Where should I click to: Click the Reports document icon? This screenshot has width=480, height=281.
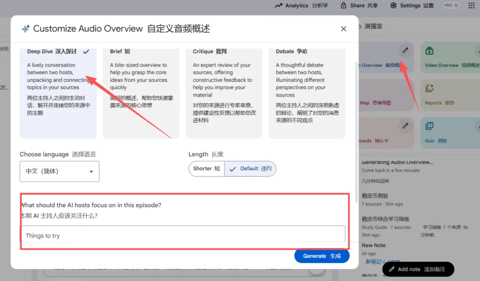tap(429, 88)
